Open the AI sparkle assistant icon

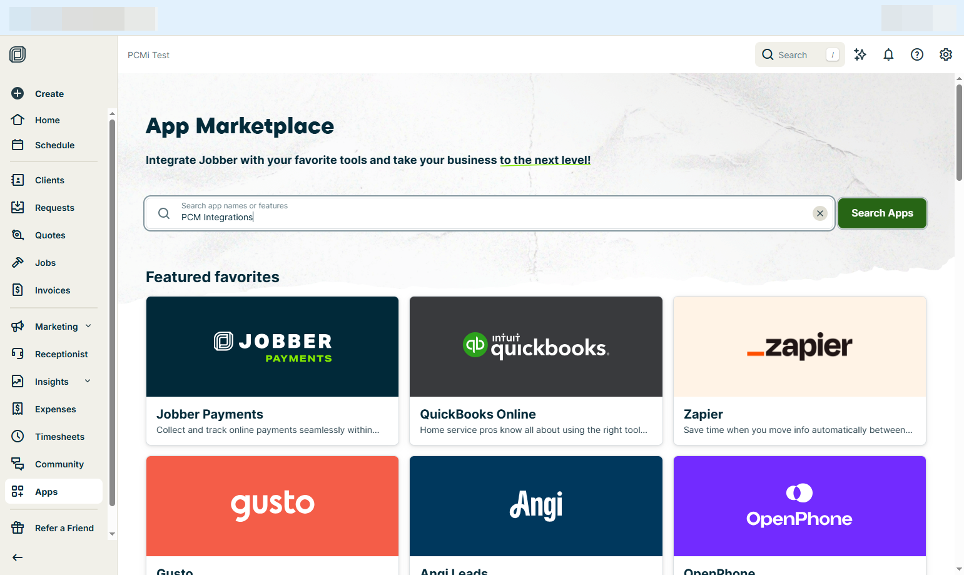(x=860, y=54)
